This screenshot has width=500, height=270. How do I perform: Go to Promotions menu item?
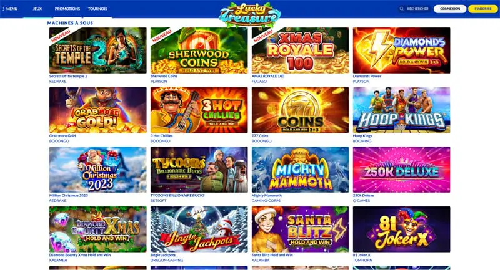(67, 9)
